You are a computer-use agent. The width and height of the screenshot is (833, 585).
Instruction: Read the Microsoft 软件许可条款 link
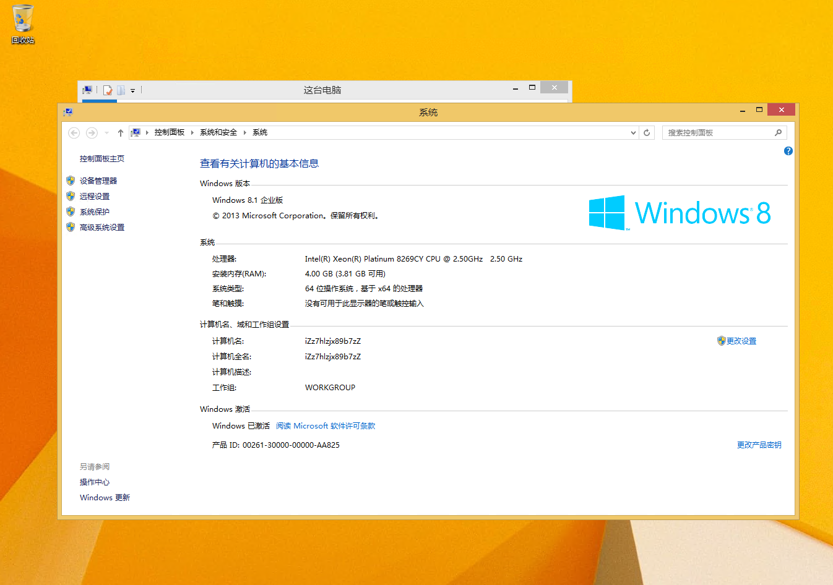326,425
